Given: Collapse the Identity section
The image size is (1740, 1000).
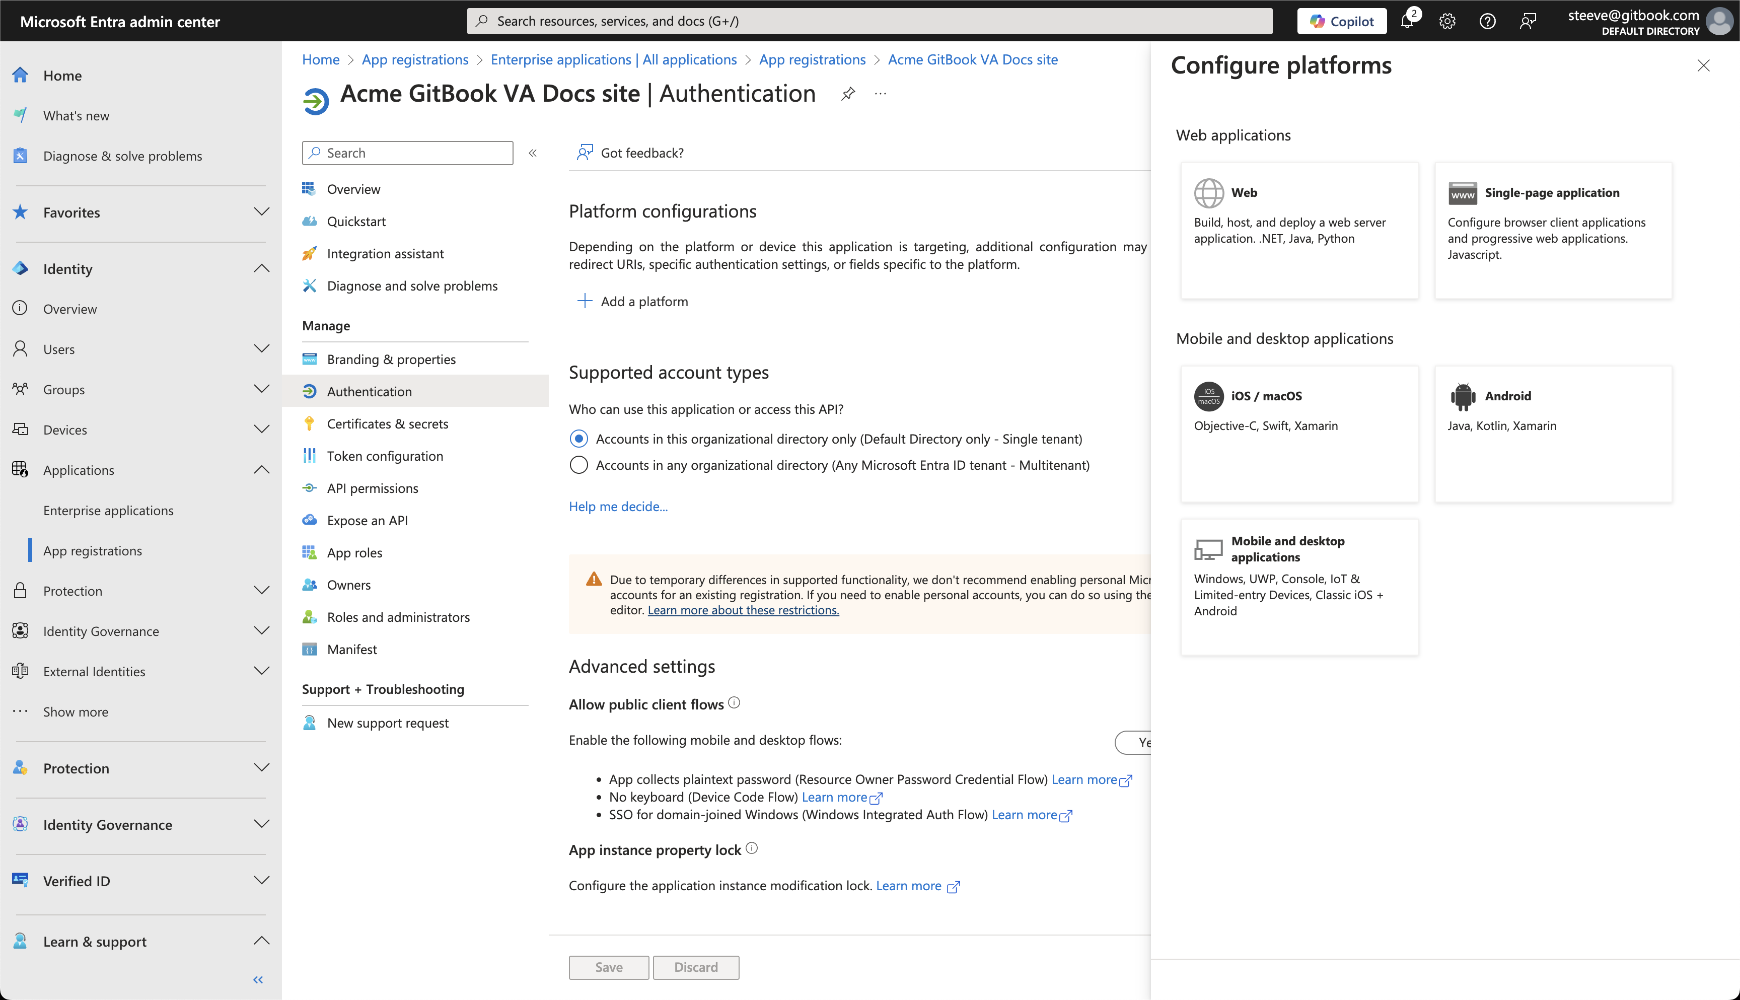Looking at the screenshot, I should 262,268.
